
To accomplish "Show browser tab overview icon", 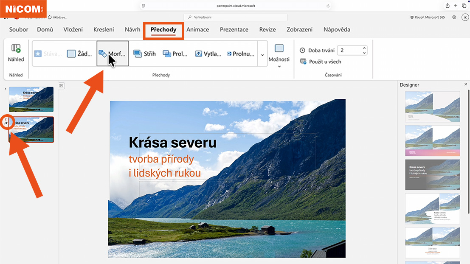I will (464, 6).
